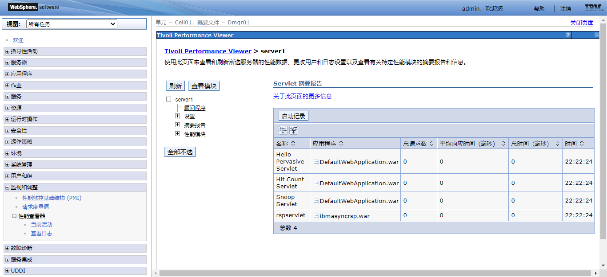Expand the 应用程序 navigation section
The image size is (607, 277).
click(x=7, y=74)
